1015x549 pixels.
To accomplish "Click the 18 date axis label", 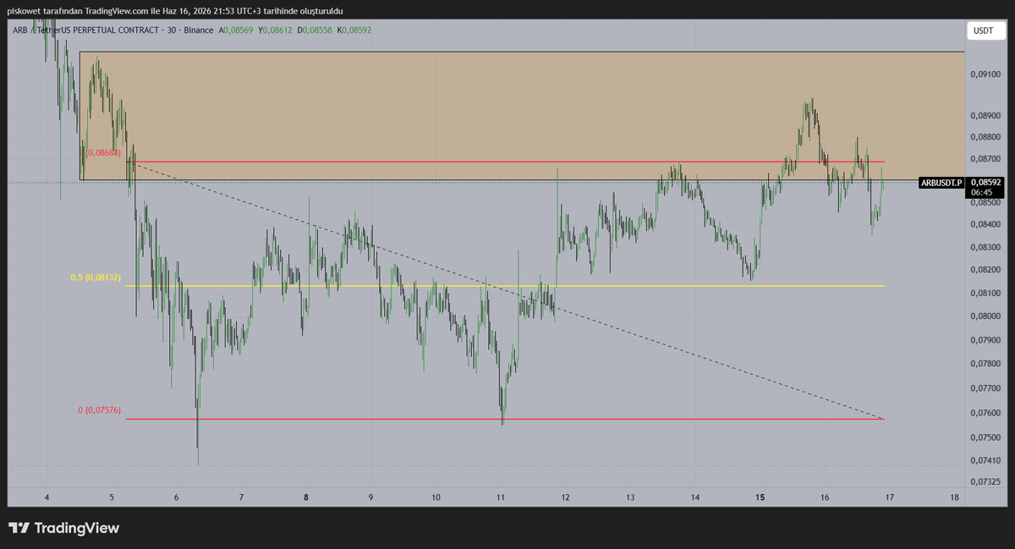I will point(954,497).
